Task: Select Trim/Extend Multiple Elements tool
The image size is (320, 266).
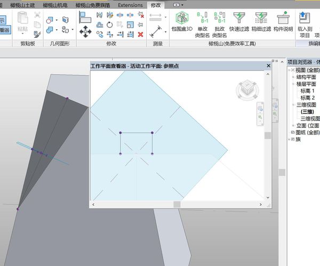Action: click(x=130, y=34)
